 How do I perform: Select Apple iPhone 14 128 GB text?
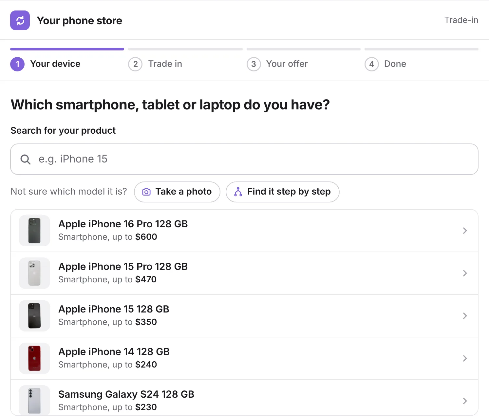pyautogui.click(x=114, y=352)
